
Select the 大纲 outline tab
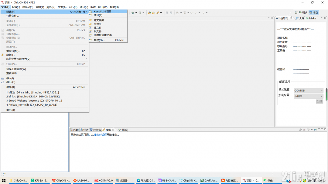pyautogui.click(x=300, y=18)
